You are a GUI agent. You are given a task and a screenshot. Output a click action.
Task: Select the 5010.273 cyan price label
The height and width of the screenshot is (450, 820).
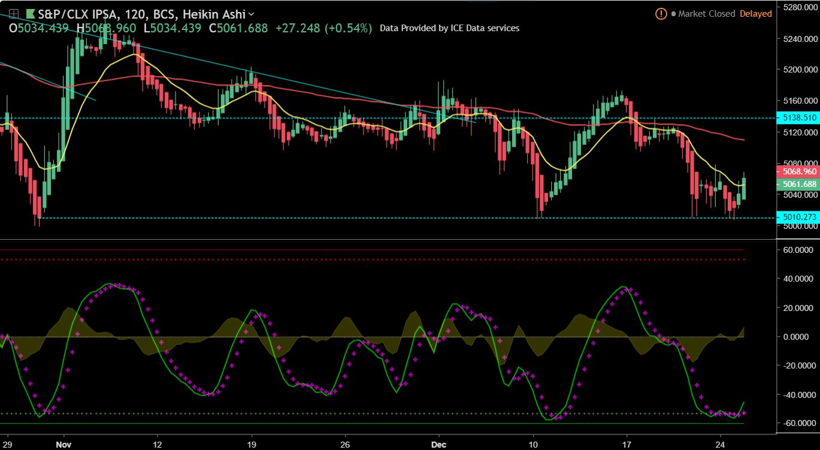coord(797,218)
